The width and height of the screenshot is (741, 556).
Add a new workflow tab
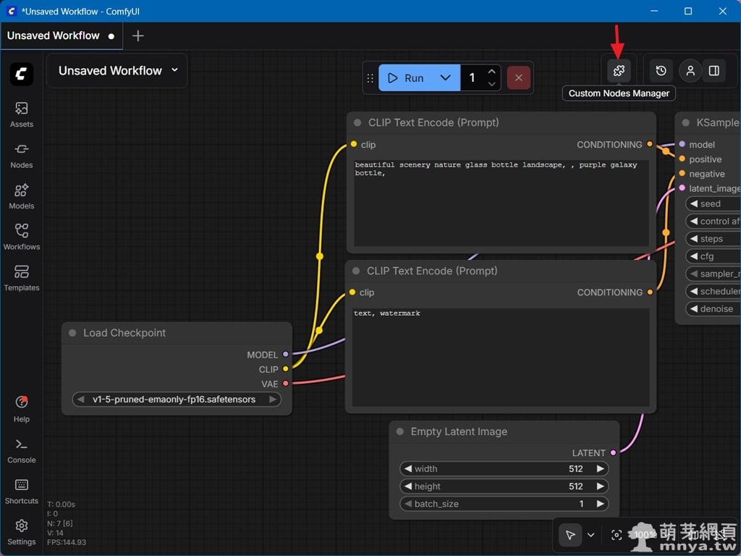pyautogui.click(x=138, y=35)
